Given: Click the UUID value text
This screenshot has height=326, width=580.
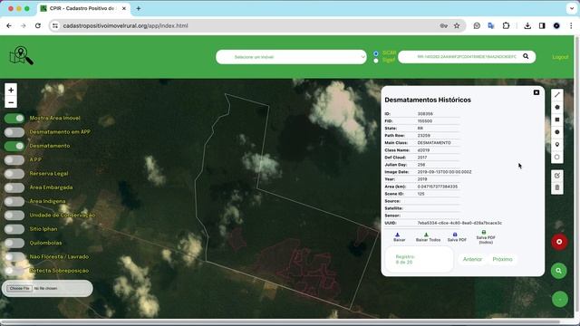Looking at the screenshot, I should (459, 223).
